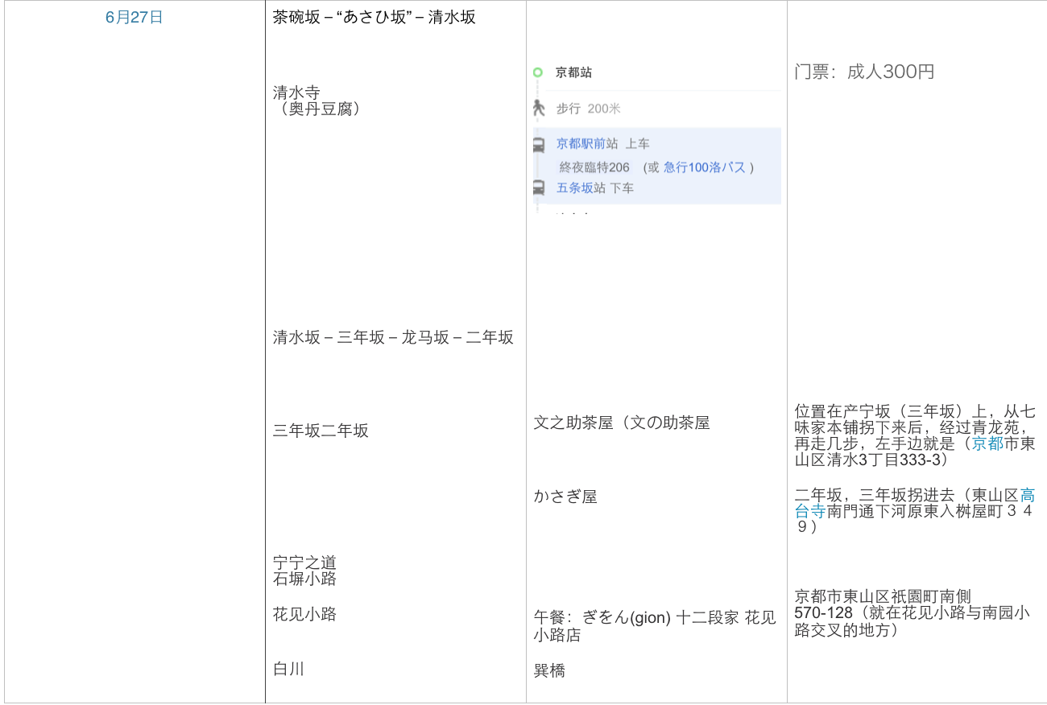Click the 京都 link in the address text
The height and width of the screenshot is (705, 1047).
point(987,443)
